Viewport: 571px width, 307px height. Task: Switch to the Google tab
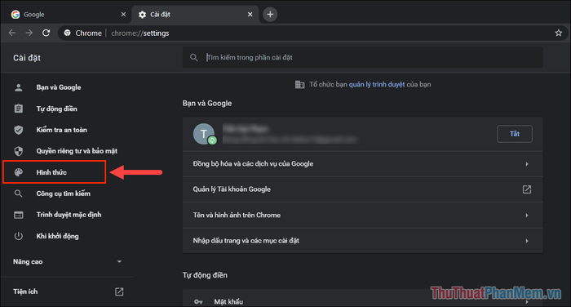[x=68, y=15]
